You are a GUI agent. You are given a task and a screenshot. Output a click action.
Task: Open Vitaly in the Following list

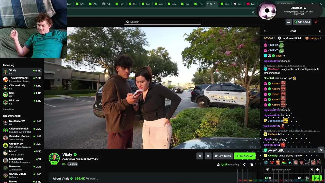click(22, 72)
